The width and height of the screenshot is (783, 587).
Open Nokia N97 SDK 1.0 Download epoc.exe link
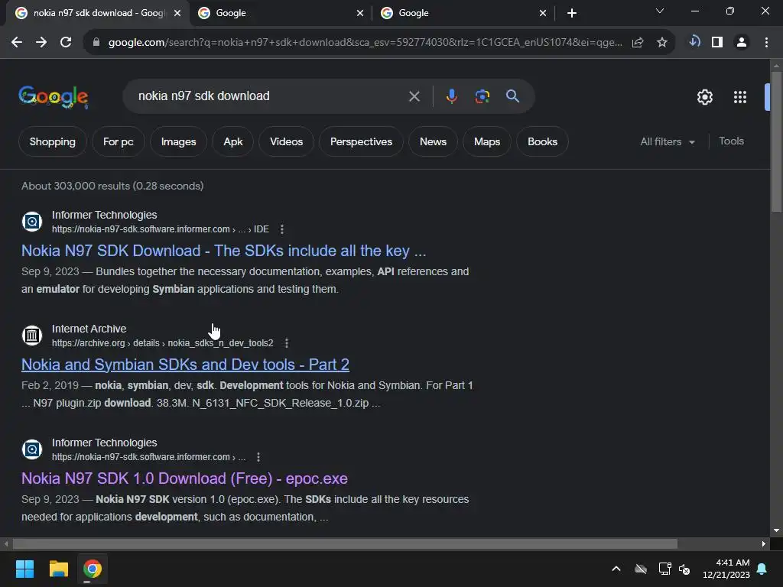(184, 478)
